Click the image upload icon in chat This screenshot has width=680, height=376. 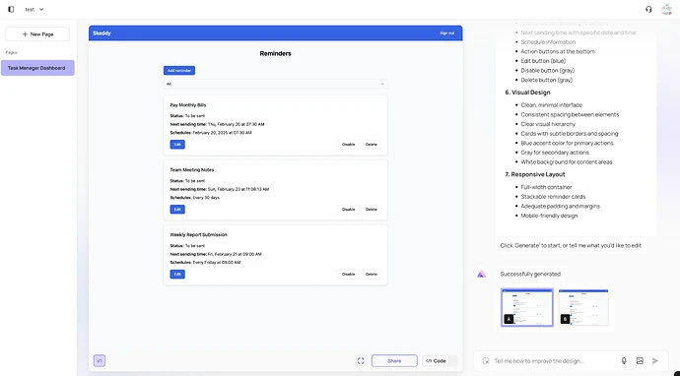point(640,361)
